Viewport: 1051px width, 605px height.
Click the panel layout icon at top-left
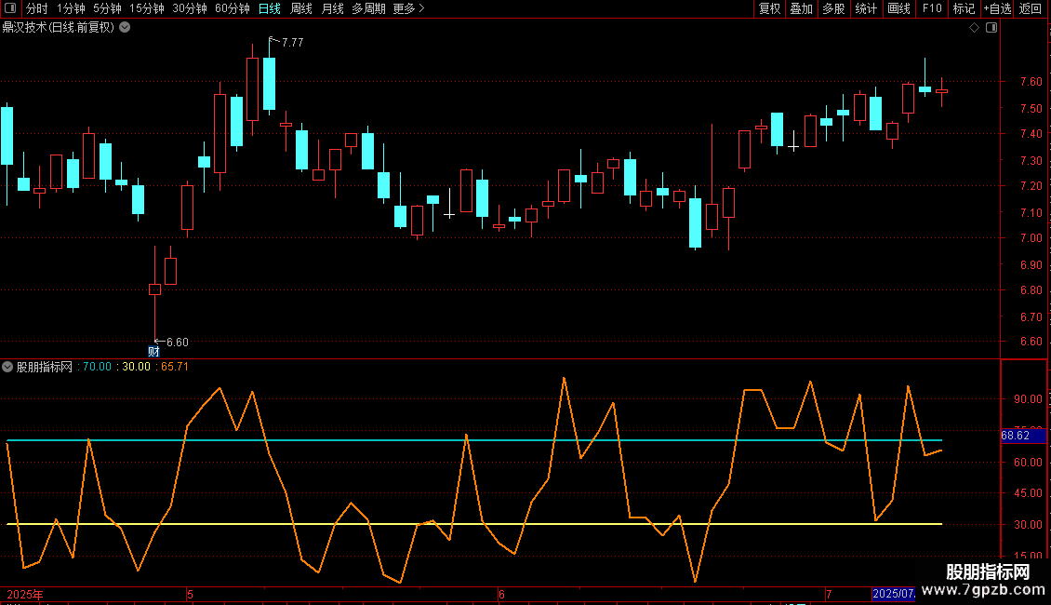(10, 8)
